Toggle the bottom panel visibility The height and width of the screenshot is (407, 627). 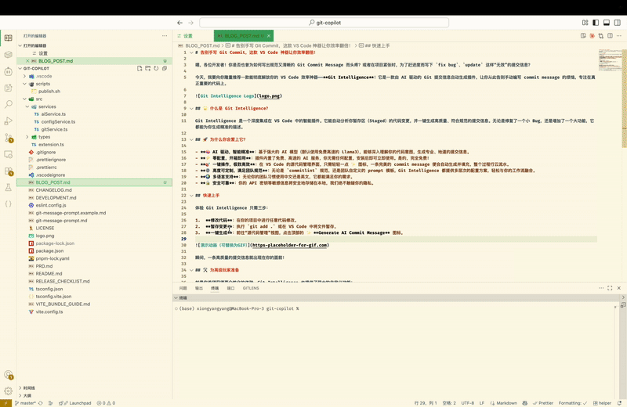607,23
